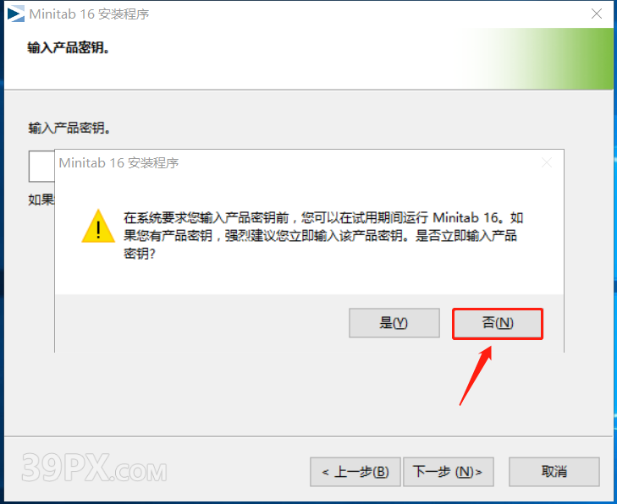
Task: Click the green gradient banner in header
Action: coord(539,58)
